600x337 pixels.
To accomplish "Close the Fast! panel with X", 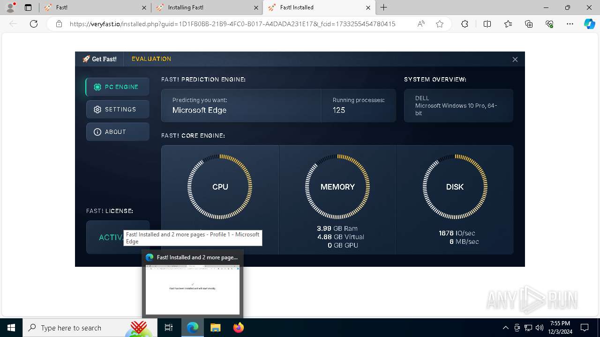I will point(515,59).
